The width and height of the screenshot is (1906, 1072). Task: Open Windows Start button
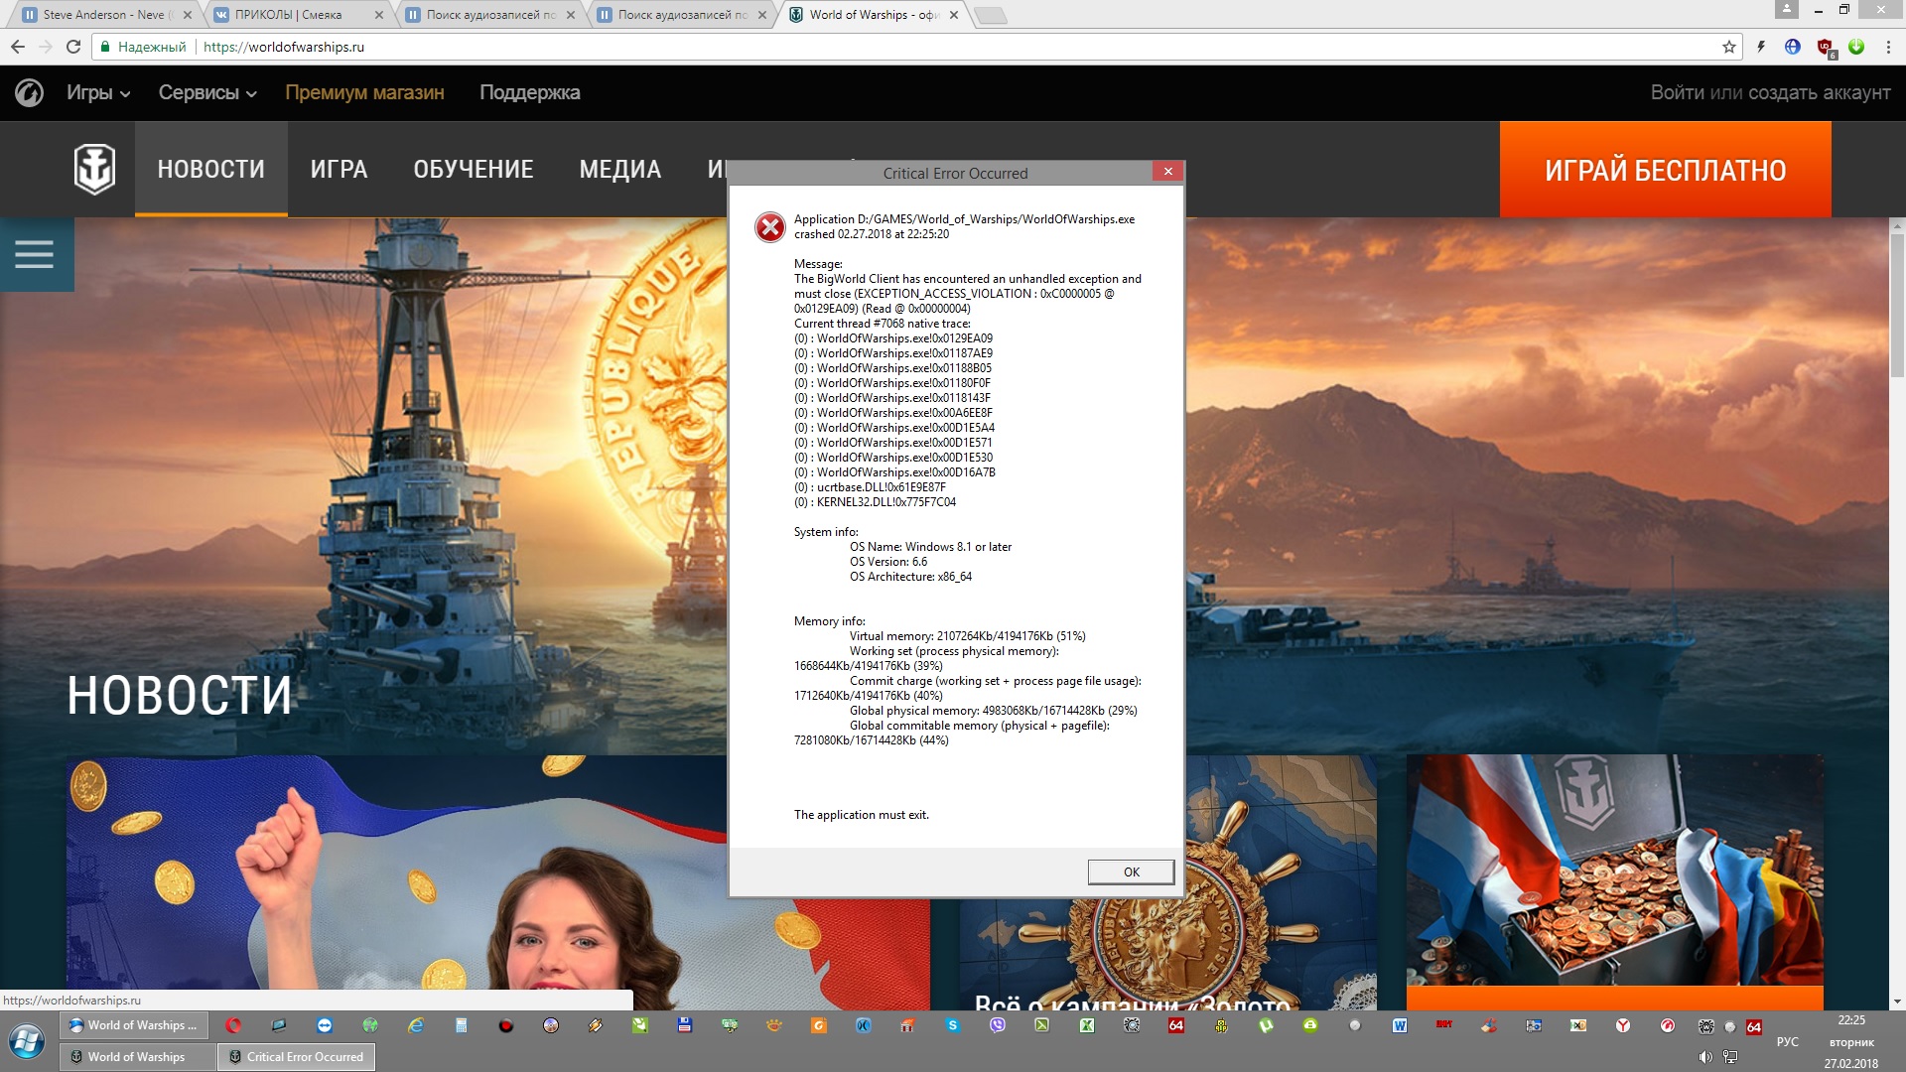coord(27,1041)
